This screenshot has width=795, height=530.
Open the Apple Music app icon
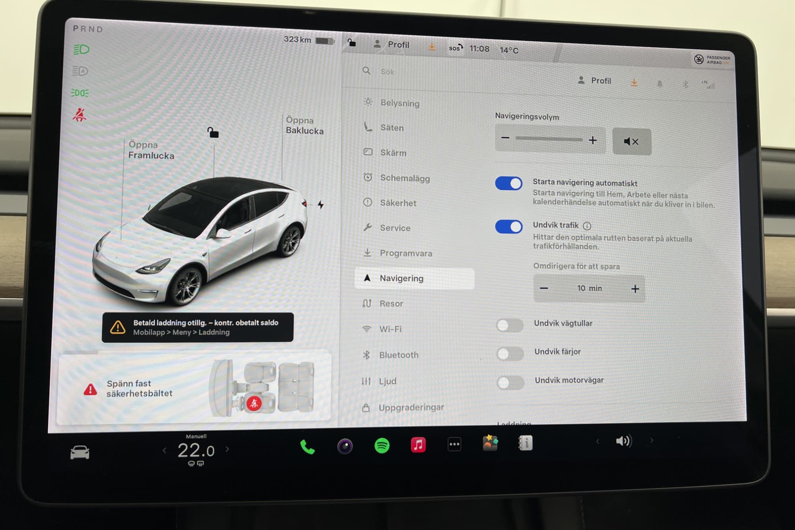[418, 445]
